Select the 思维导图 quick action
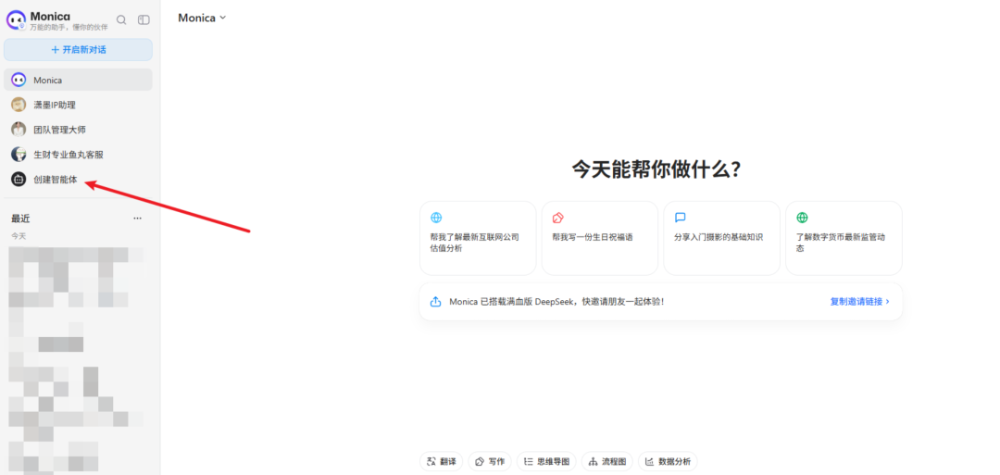Screen dimensions: 1000x475 [x=546, y=462]
